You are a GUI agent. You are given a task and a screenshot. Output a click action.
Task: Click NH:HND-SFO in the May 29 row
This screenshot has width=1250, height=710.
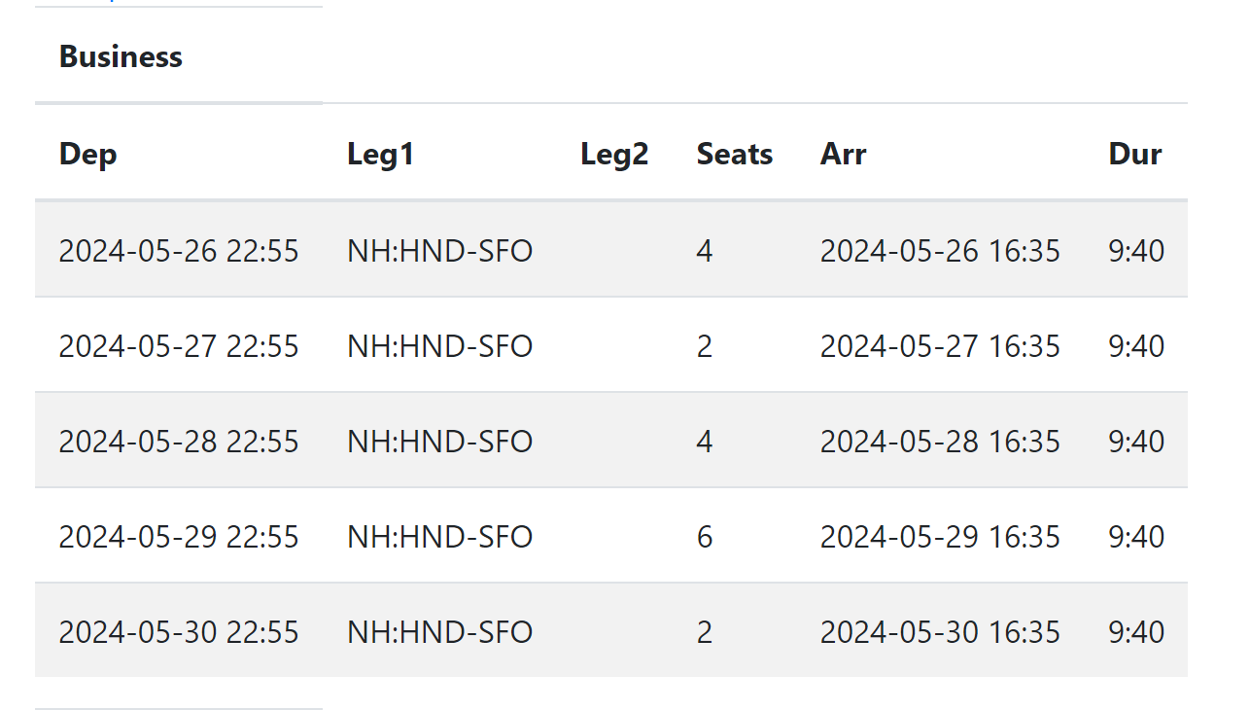[x=439, y=537]
